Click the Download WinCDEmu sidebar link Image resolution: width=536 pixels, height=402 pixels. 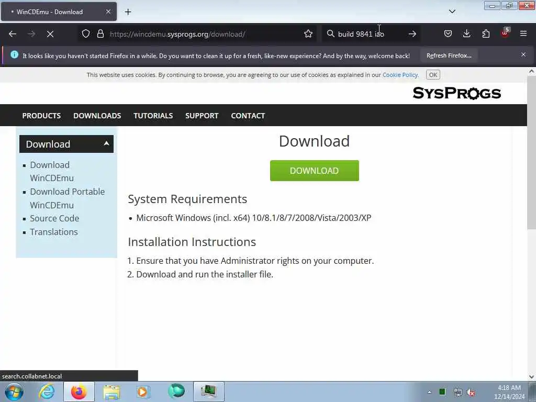pyautogui.click(x=52, y=171)
